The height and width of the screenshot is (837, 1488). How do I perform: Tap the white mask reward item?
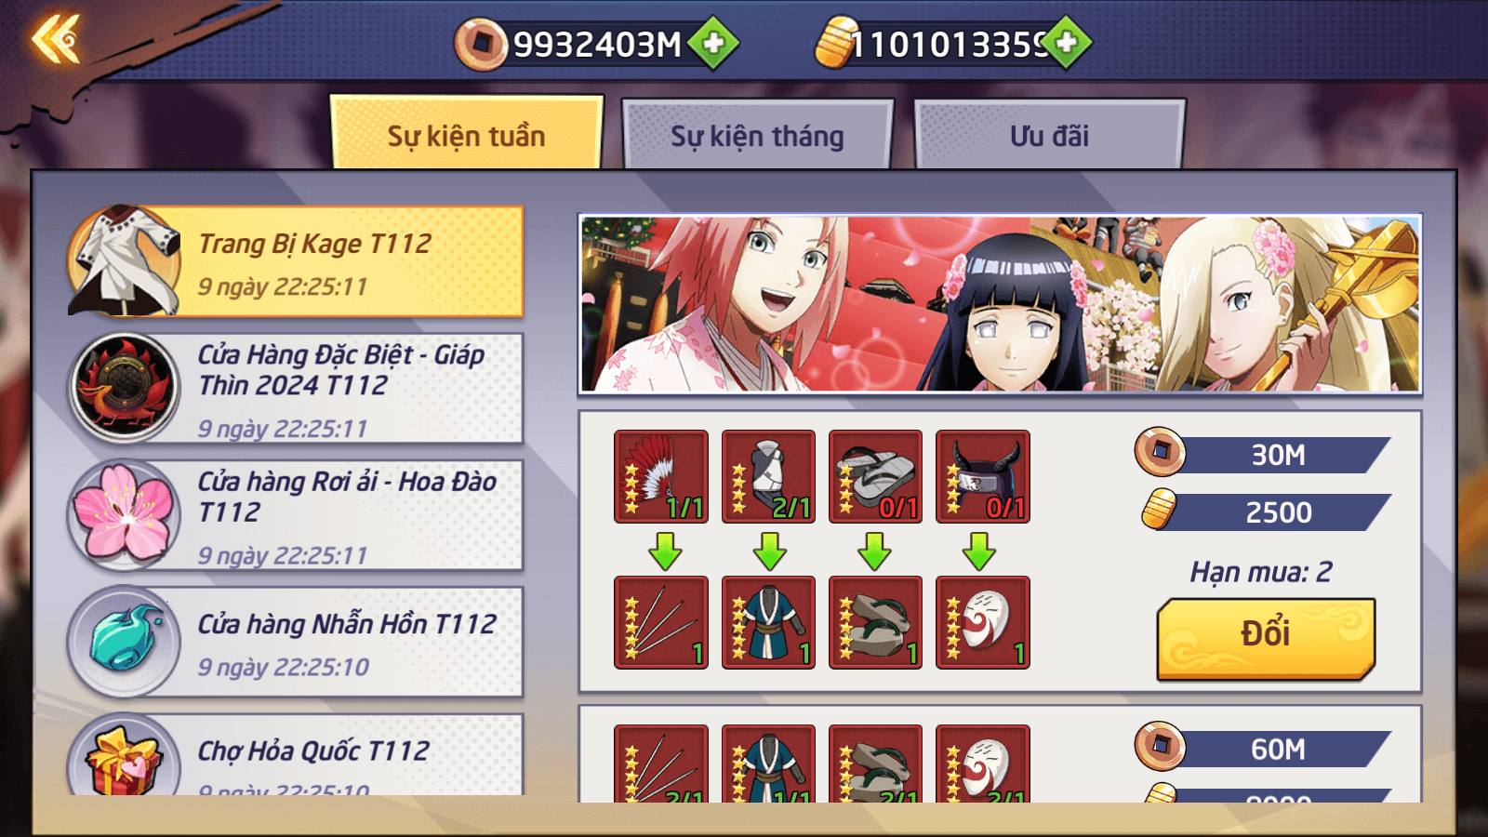coord(983,622)
